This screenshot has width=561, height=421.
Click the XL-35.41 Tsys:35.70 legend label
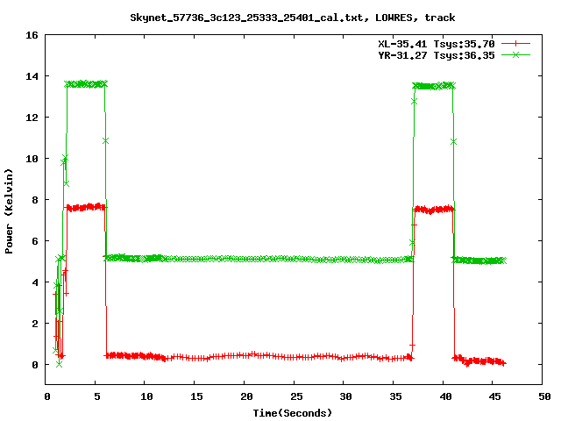tap(437, 44)
